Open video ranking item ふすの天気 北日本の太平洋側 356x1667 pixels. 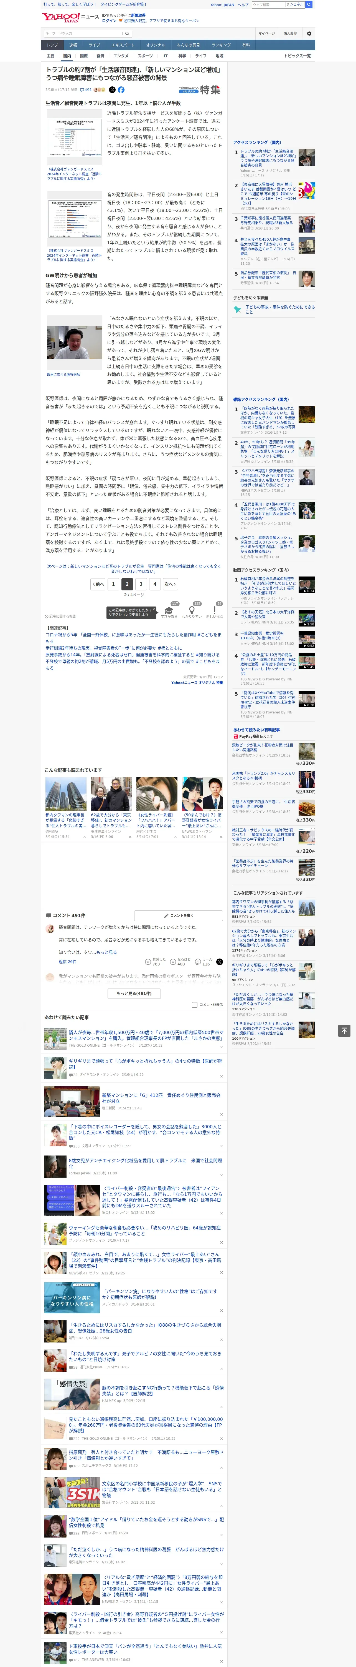(x=268, y=614)
